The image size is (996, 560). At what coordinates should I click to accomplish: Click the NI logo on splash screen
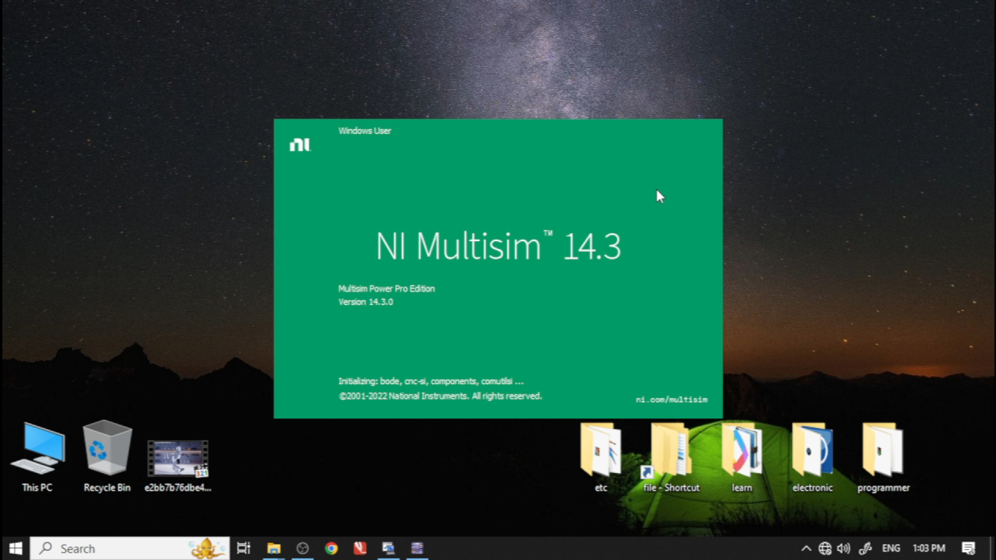[x=300, y=145]
